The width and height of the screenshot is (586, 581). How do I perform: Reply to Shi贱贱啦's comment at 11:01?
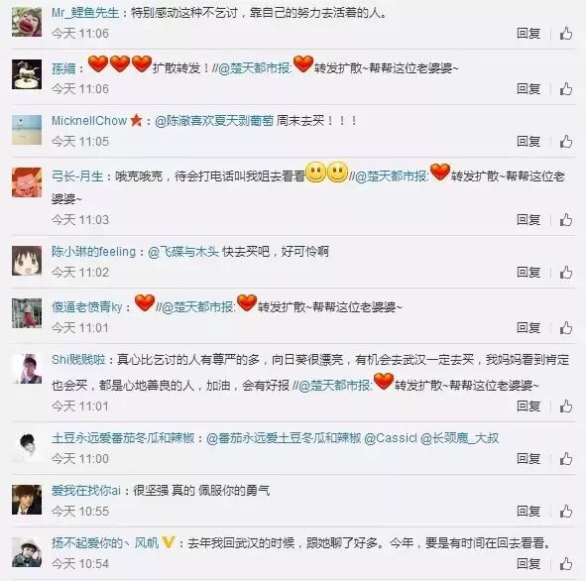tap(528, 406)
